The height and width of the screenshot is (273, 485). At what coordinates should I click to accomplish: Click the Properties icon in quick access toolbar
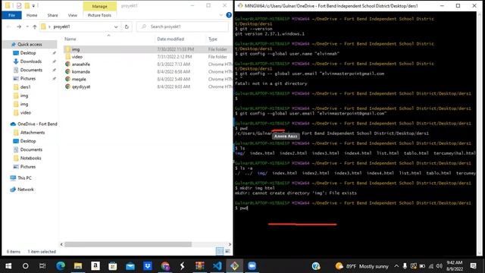coord(19,5)
